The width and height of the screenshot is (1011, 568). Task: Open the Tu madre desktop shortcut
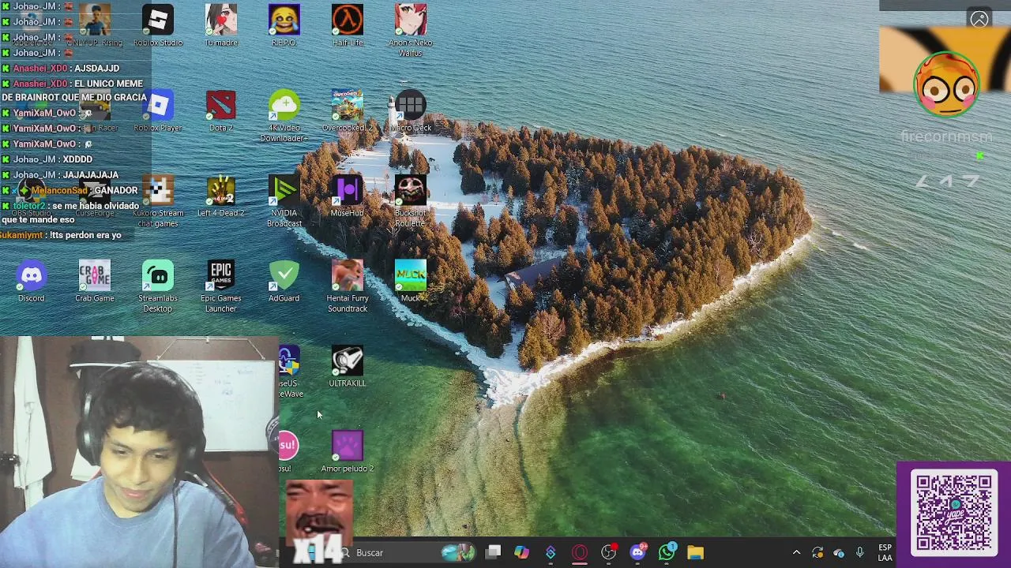point(221,25)
